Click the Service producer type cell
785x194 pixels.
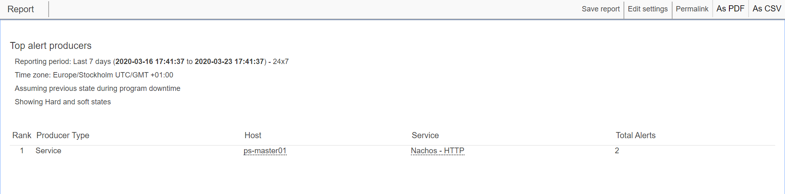[48, 151]
